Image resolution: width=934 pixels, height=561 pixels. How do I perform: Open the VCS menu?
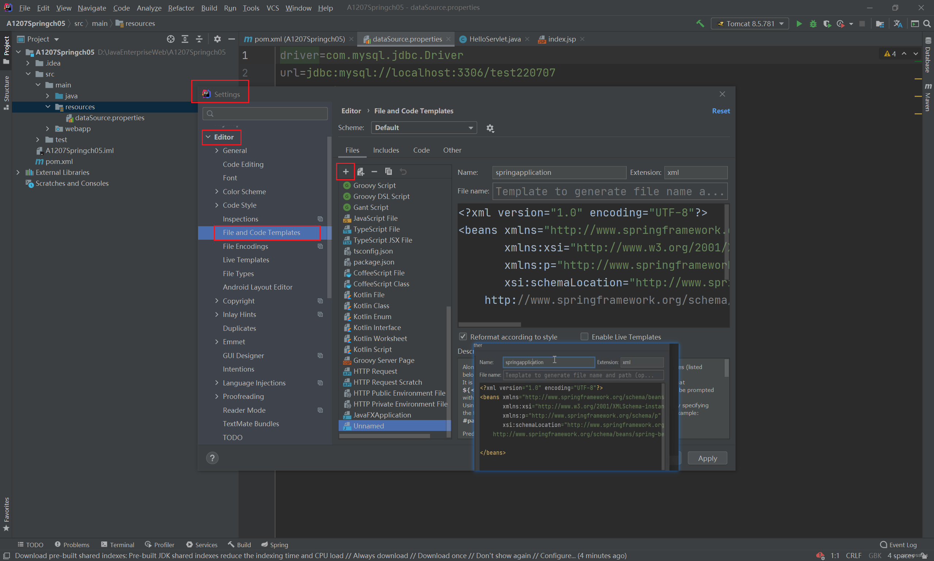point(273,8)
